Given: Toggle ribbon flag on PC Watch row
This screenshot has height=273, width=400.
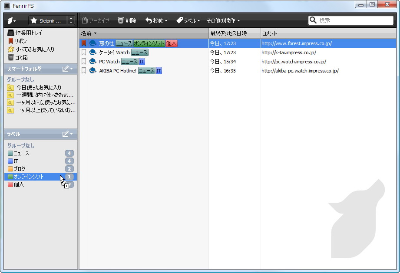Looking at the screenshot, I should pyautogui.click(x=84, y=62).
